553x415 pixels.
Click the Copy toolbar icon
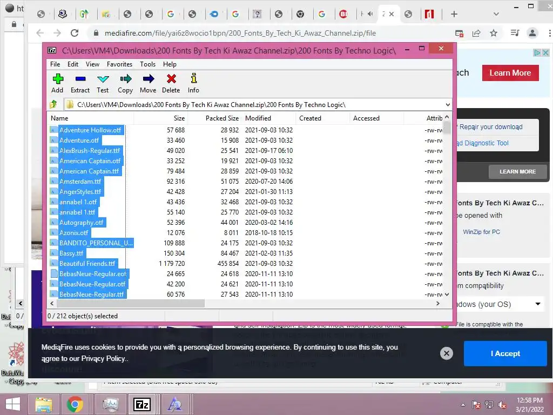(x=125, y=83)
